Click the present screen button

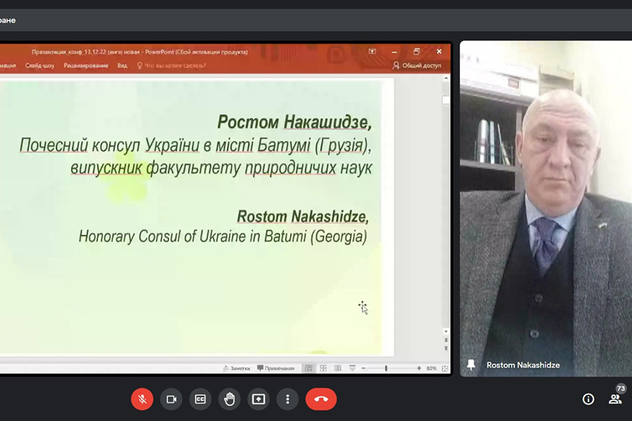(x=258, y=399)
